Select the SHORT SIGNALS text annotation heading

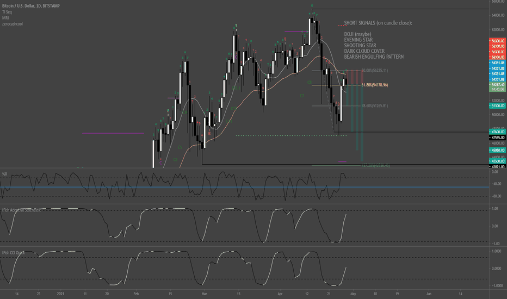click(378, 23)
